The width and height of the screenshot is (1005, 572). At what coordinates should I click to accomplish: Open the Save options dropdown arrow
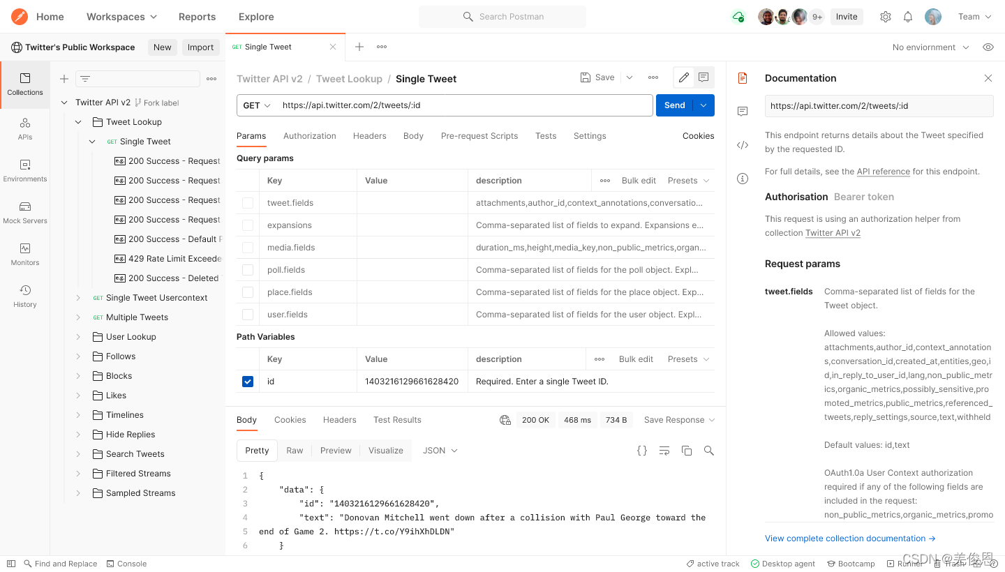pos(630,77)
